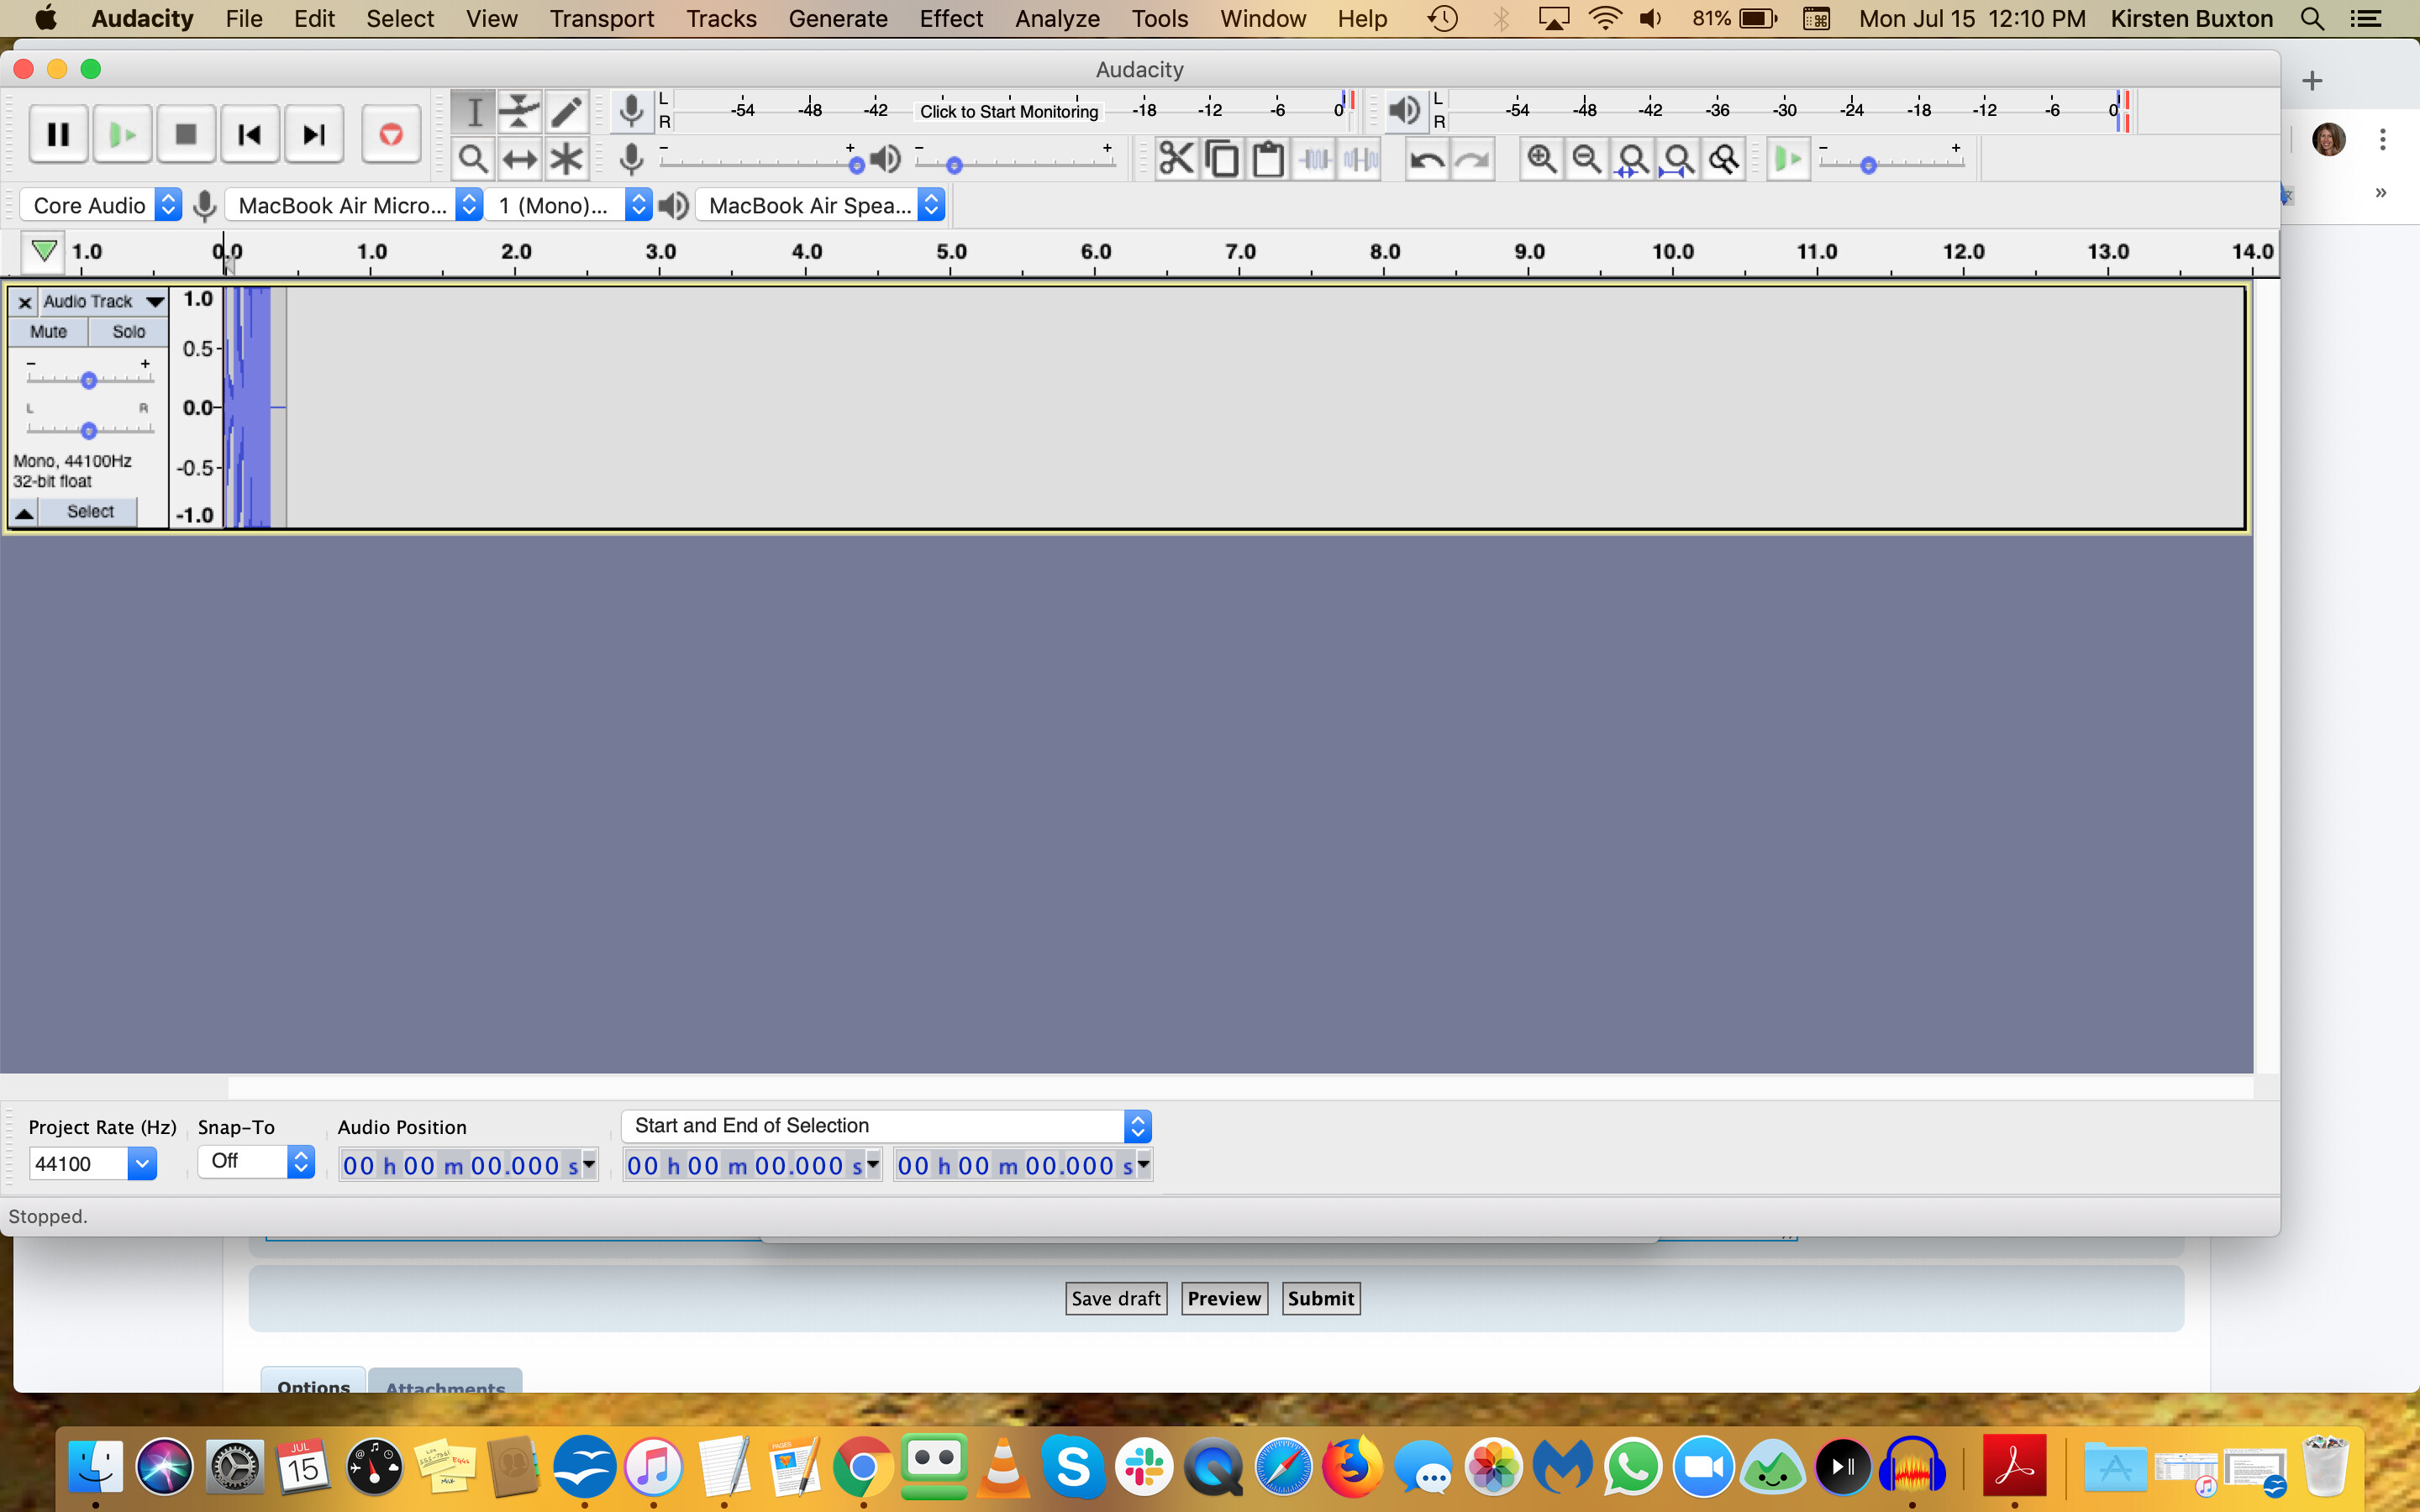
Task: Select the Selection (I-beam) tool
Action: tap(473, 111)
